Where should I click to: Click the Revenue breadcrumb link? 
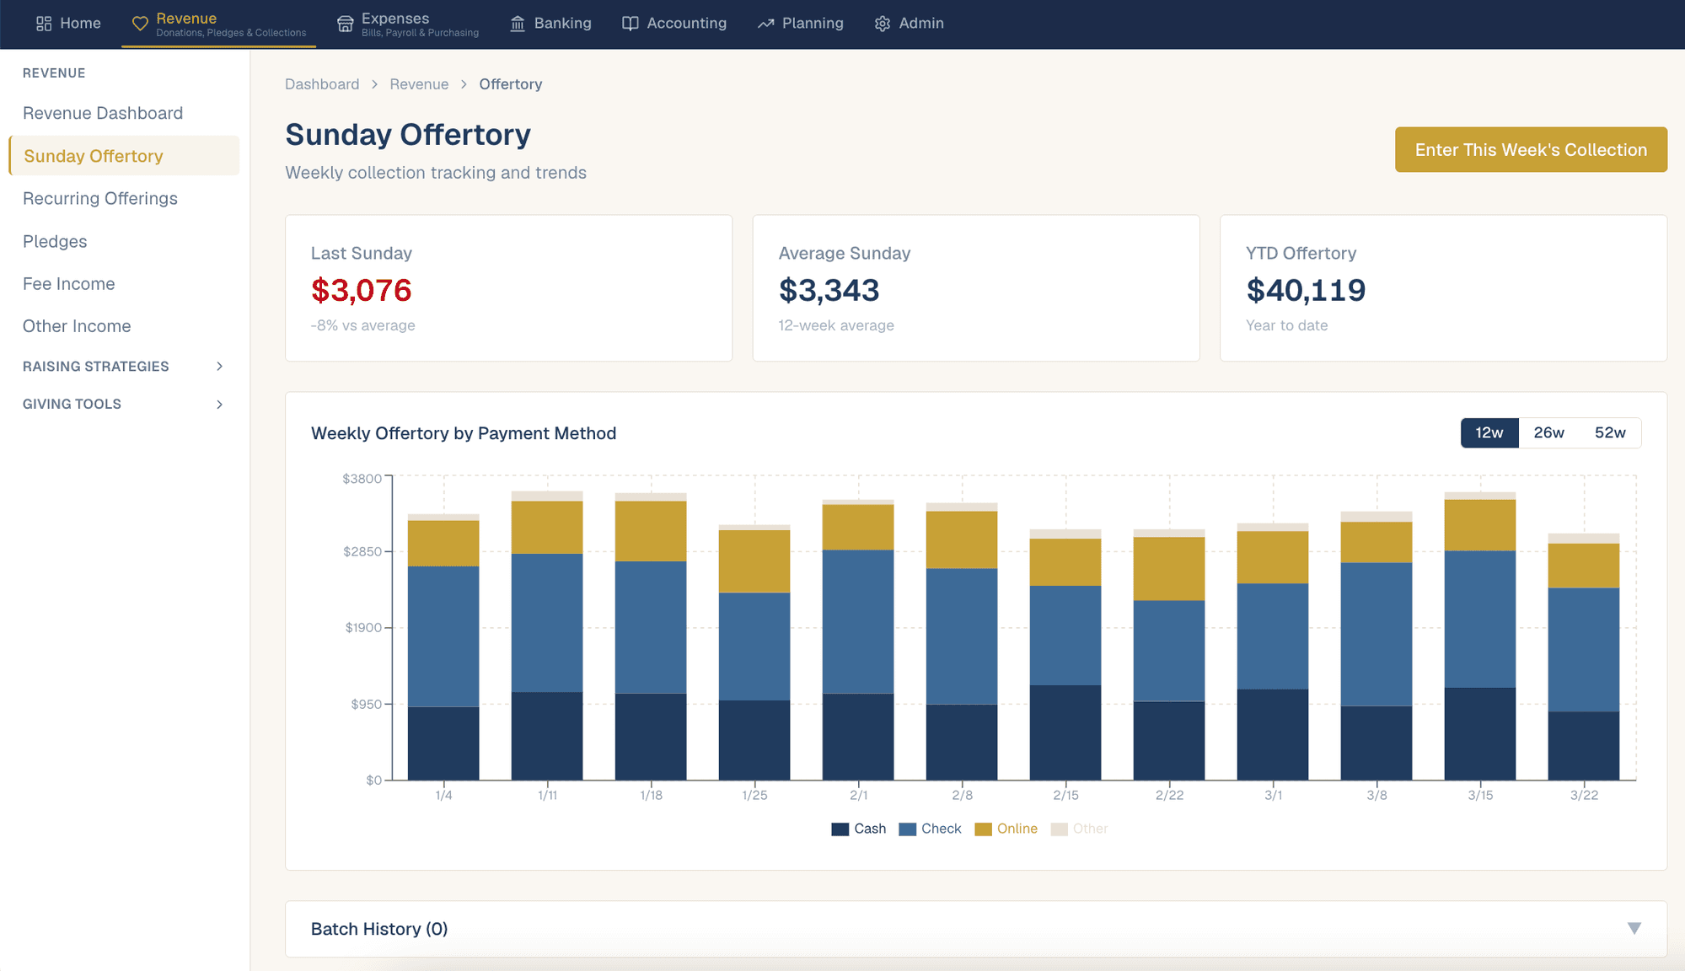tap(419, 84)
